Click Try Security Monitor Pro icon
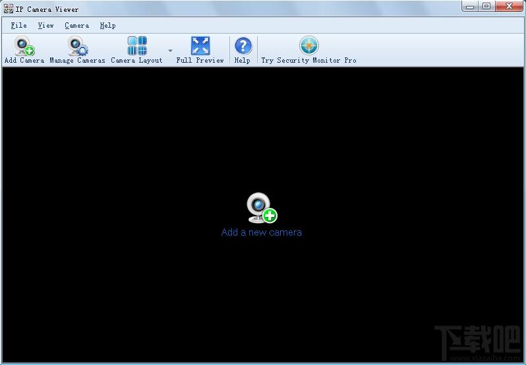 [309, 46]
